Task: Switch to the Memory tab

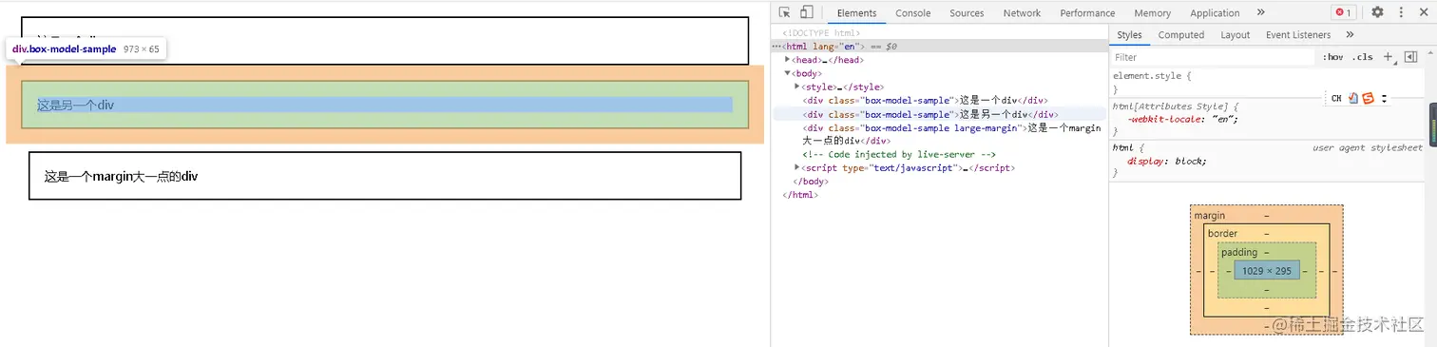Action: pos(1152,13)
